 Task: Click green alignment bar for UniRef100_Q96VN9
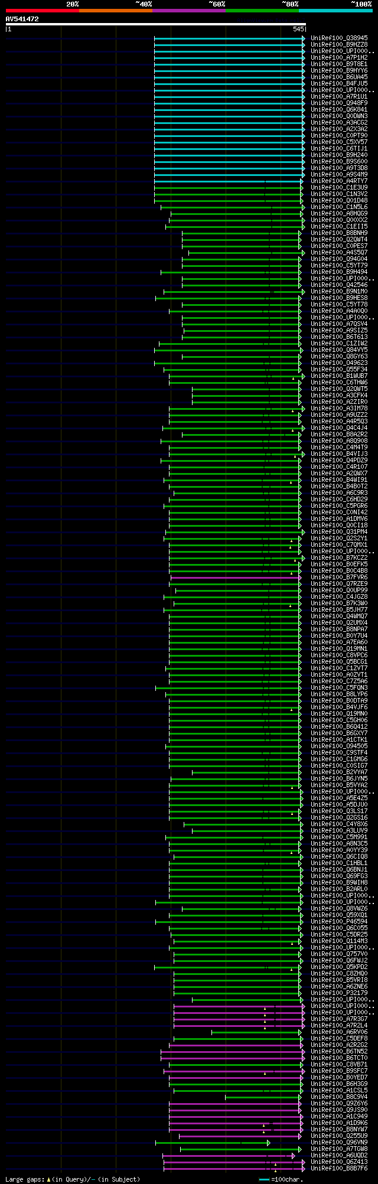click(x=213, y=1143)
